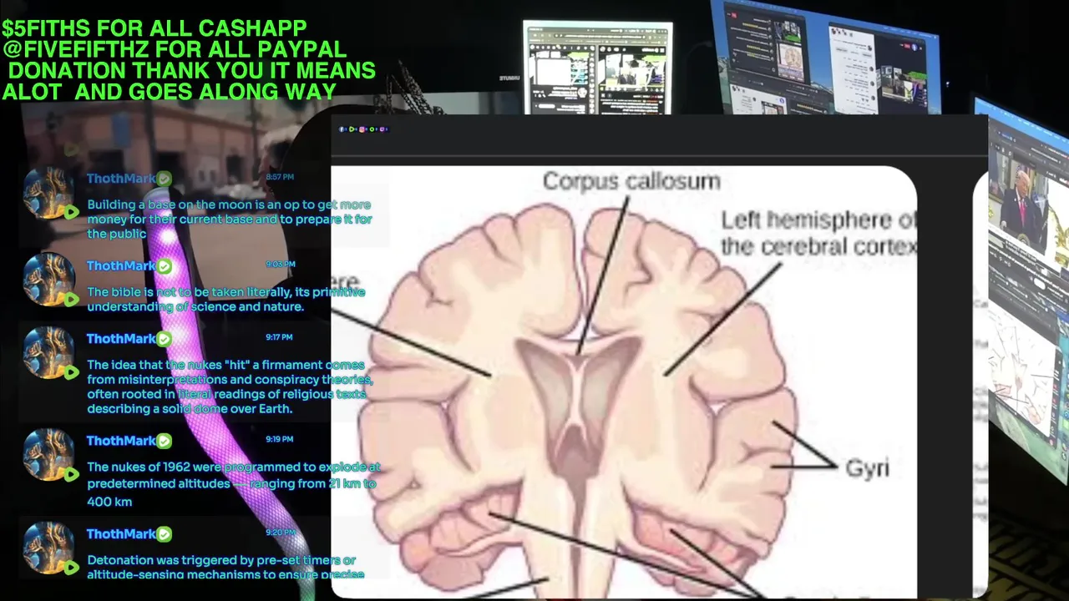Screen dimensions: 1069x601
Task: Click the 'nukes hit a firmament' message
Action: point(230,386)
